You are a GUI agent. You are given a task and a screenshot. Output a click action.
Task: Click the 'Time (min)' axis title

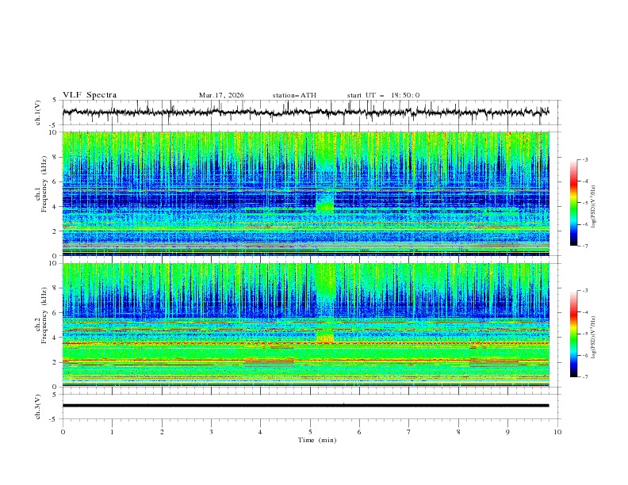317,440
